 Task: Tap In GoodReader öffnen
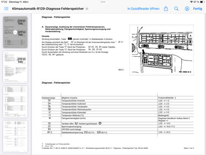click(x=143, y=9)
